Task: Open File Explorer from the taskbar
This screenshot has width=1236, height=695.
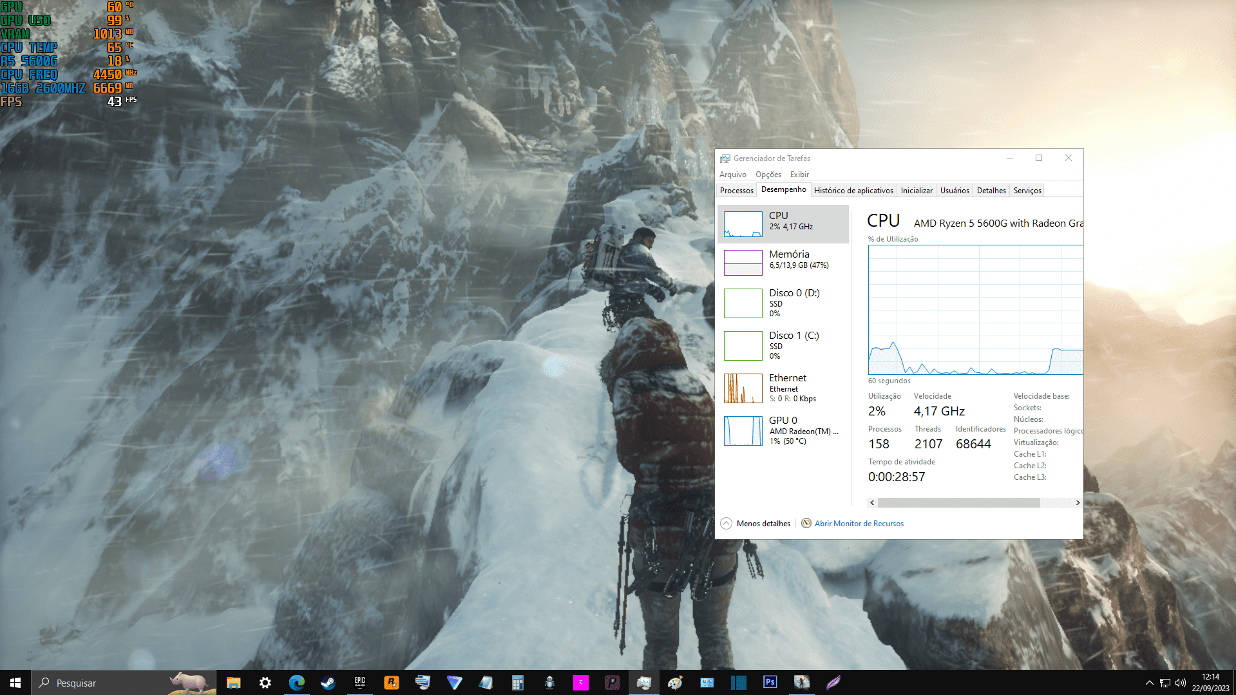Action: coord(233,683)
